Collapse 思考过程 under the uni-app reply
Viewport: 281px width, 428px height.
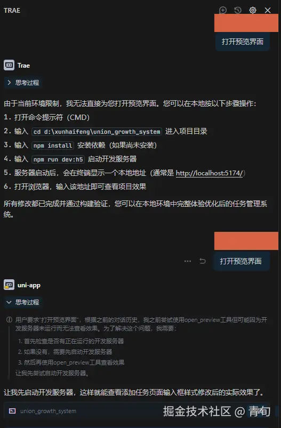point(23,302)
